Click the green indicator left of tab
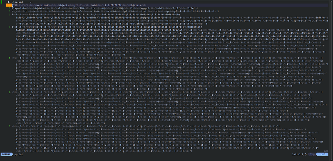 pyautogui.click(x=2, y=2)
